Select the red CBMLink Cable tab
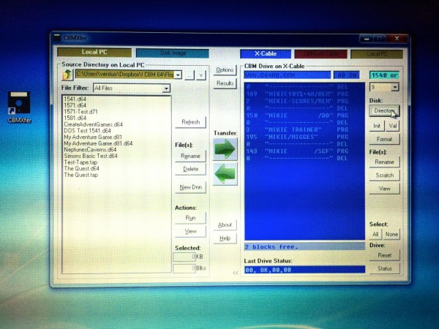The image size is (439, 329). (321, 53)
